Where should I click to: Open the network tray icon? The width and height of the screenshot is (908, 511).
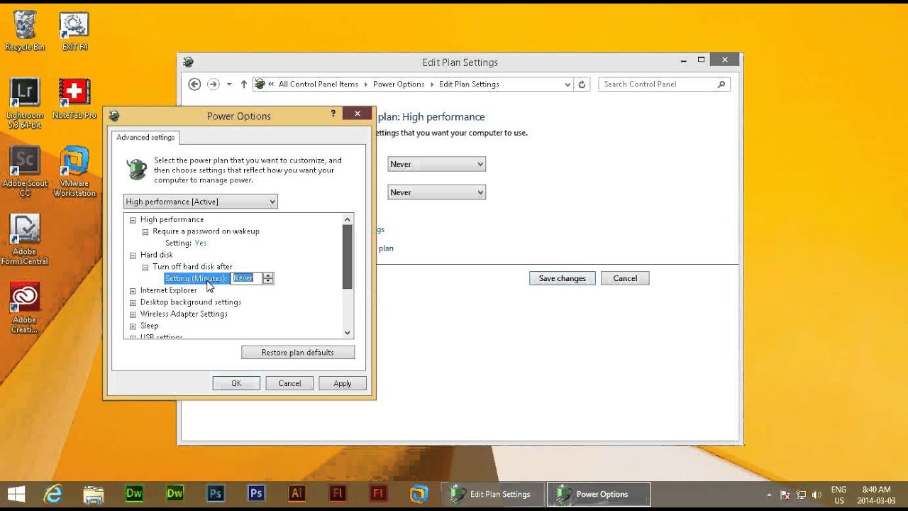click(x=801, y=494)
